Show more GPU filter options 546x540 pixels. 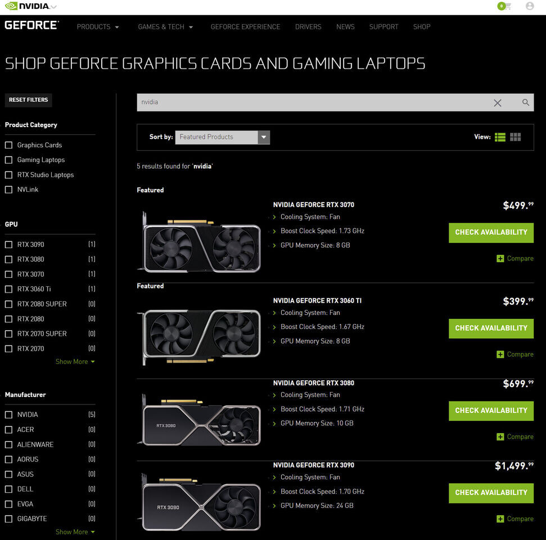click(x=75, y=362)
